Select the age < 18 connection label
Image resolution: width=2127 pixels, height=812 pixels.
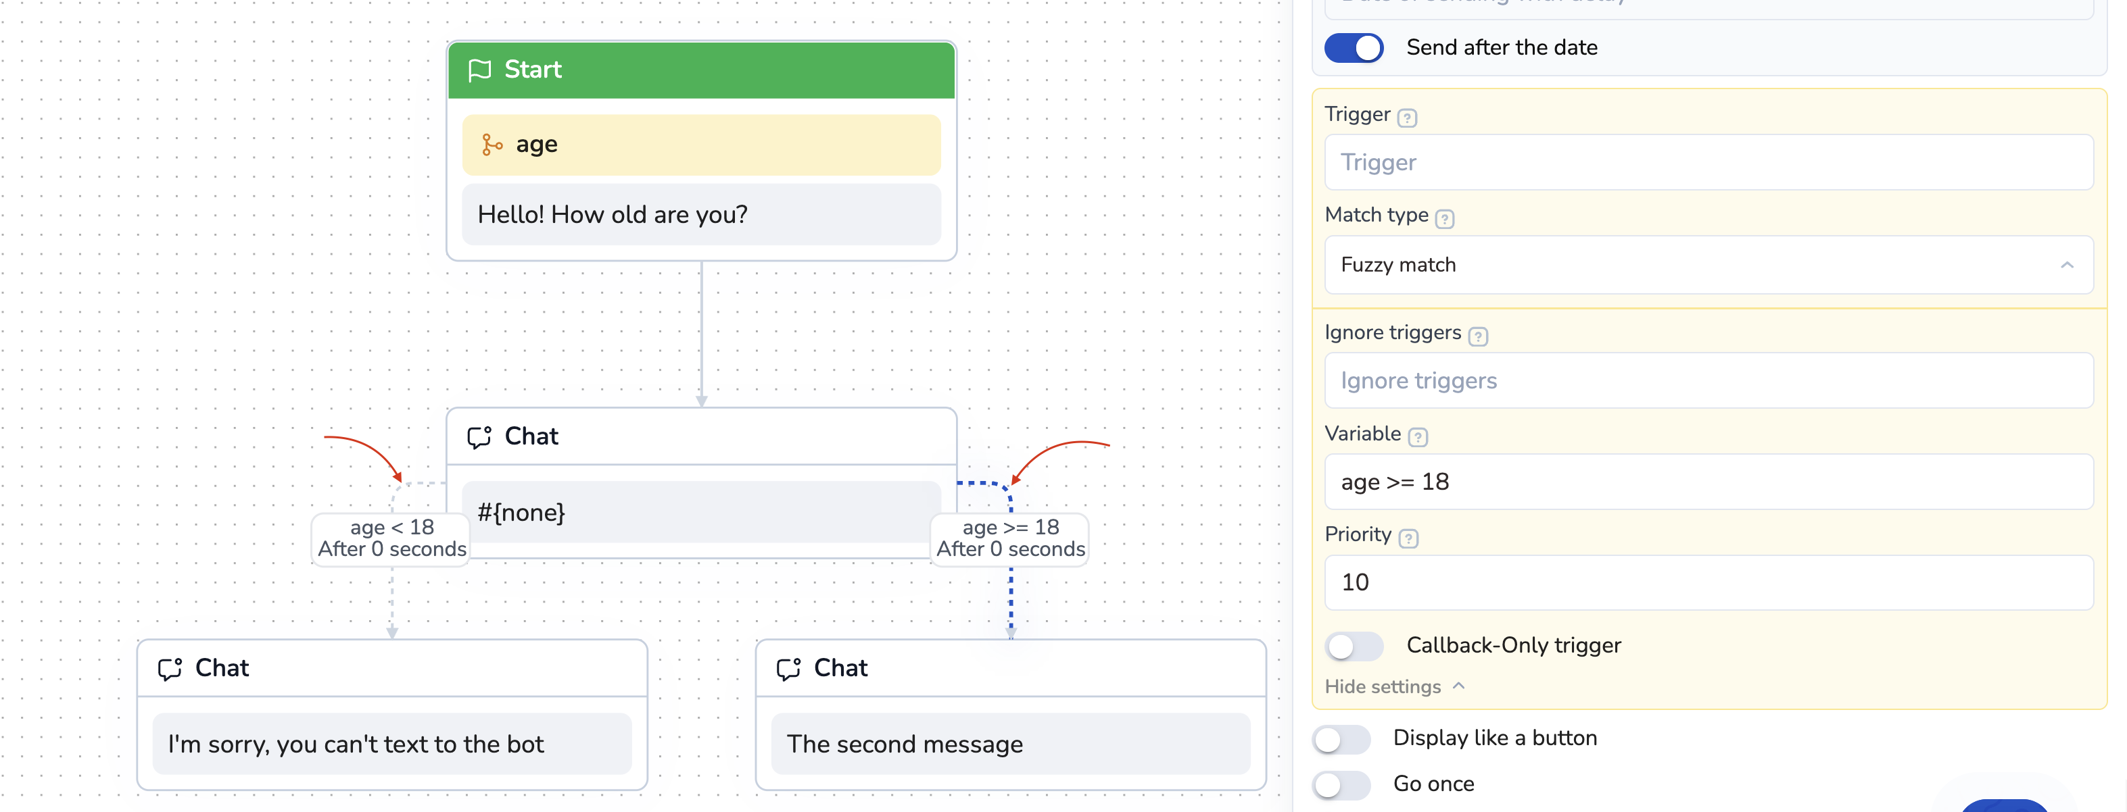(x=391, y=538)
